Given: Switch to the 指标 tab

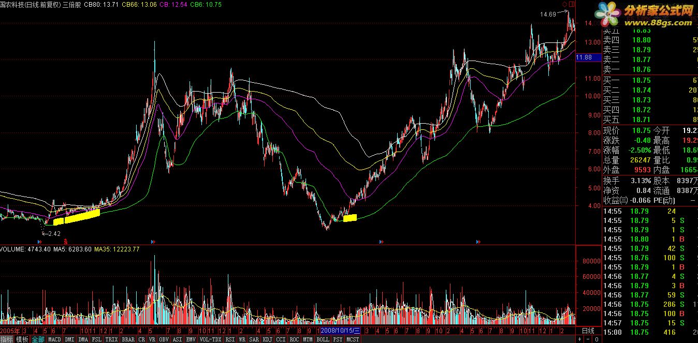Looking at the screenshot, I should coord(7,339).
